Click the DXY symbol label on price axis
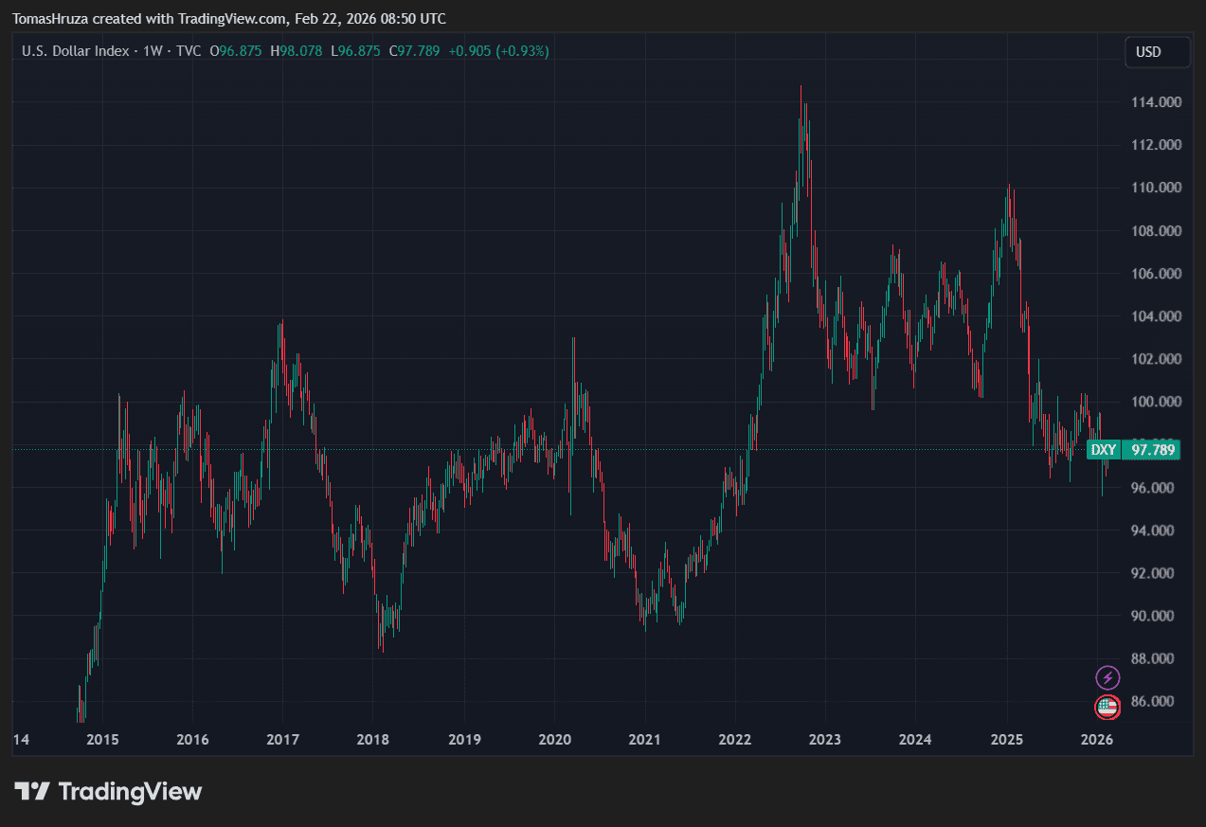The width and height of the screenshot is (1206, 827). coord(1103,450)
